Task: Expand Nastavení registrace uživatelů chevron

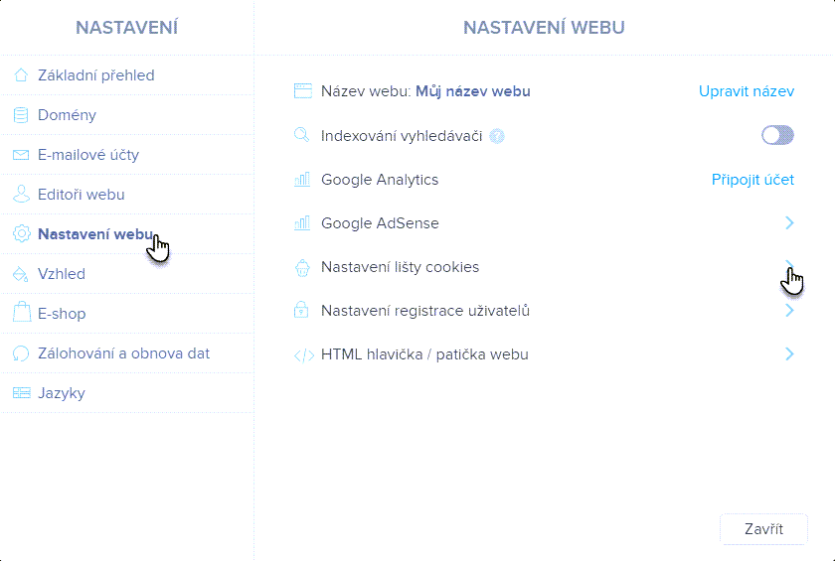Action: [x=789, y=311]
